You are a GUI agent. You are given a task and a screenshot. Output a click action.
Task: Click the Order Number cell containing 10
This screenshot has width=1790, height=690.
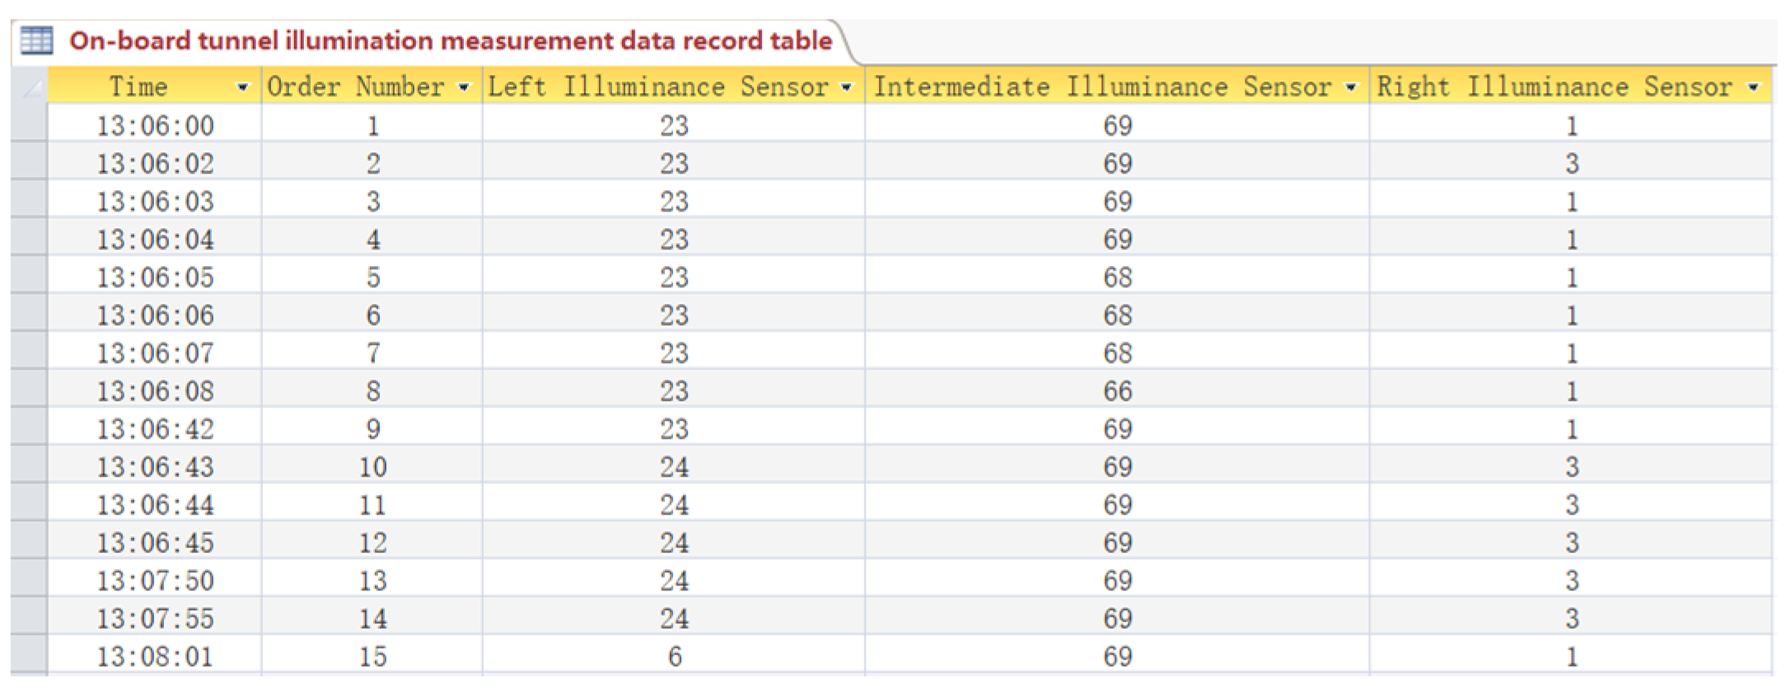point(372,467)
